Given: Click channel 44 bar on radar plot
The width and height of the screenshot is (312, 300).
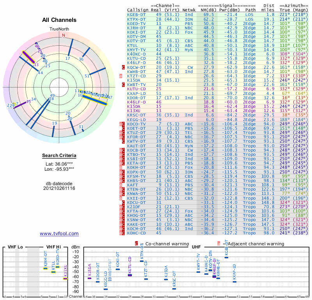Looking at the screenshot, I should click(29, 64).
